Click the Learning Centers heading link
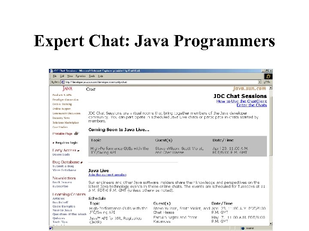309x231 pixels. click(x=69, y=194)
